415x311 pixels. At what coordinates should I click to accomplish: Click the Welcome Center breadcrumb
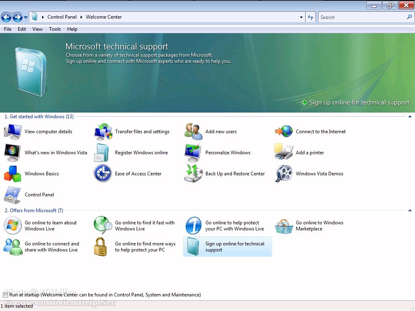click(x=104, y=17)
